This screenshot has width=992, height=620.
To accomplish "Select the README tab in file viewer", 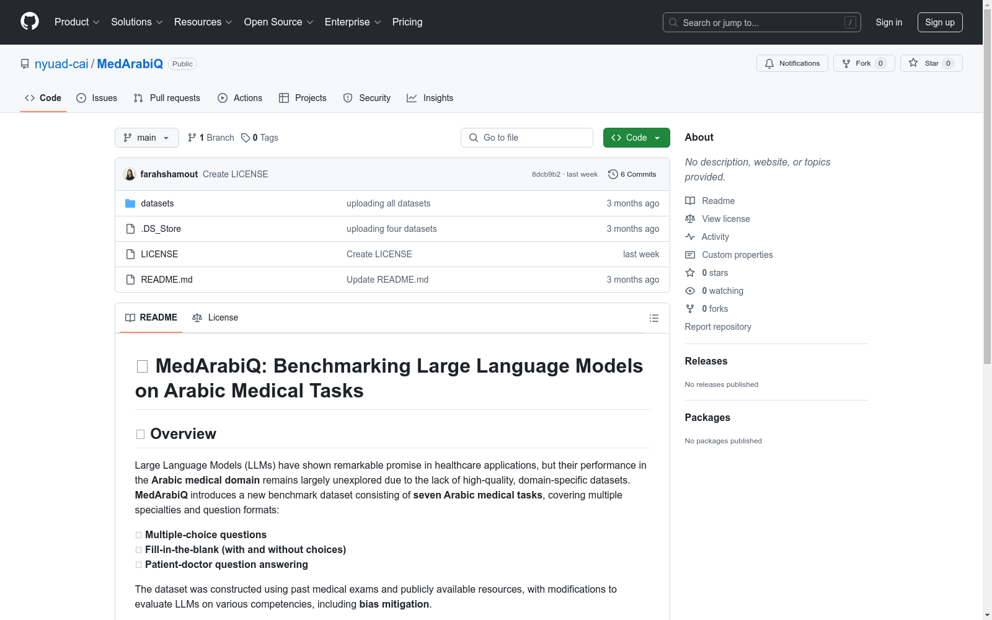I will click(151, 317).
